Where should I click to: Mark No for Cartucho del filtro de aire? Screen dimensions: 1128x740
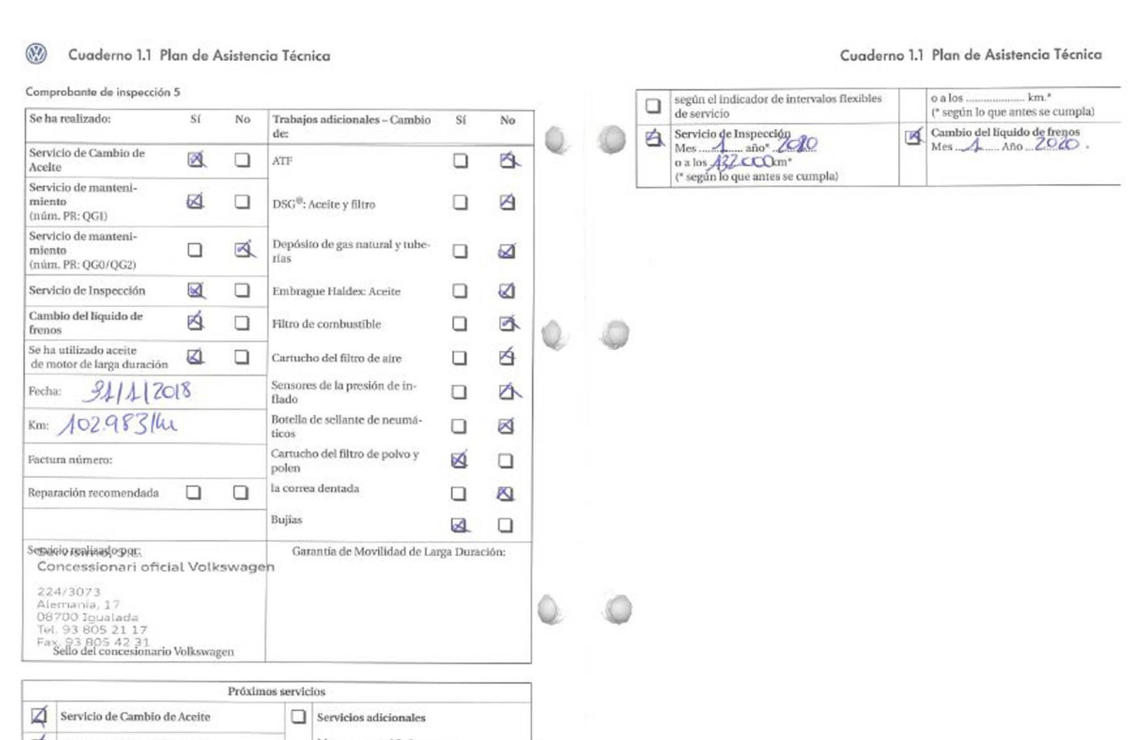506,358
